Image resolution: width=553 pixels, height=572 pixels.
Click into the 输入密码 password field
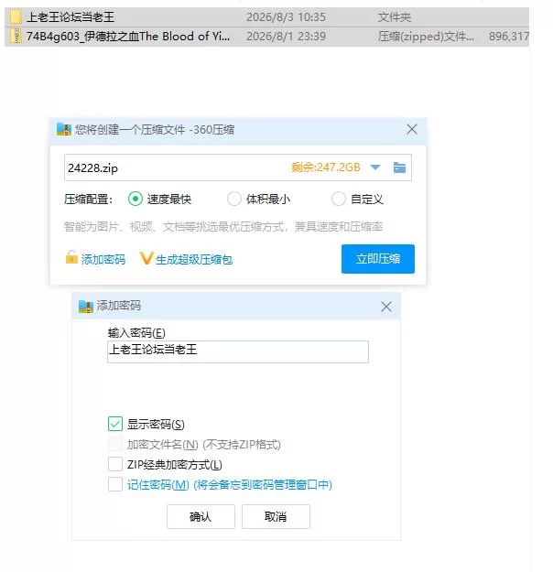(x=238, y=351)
